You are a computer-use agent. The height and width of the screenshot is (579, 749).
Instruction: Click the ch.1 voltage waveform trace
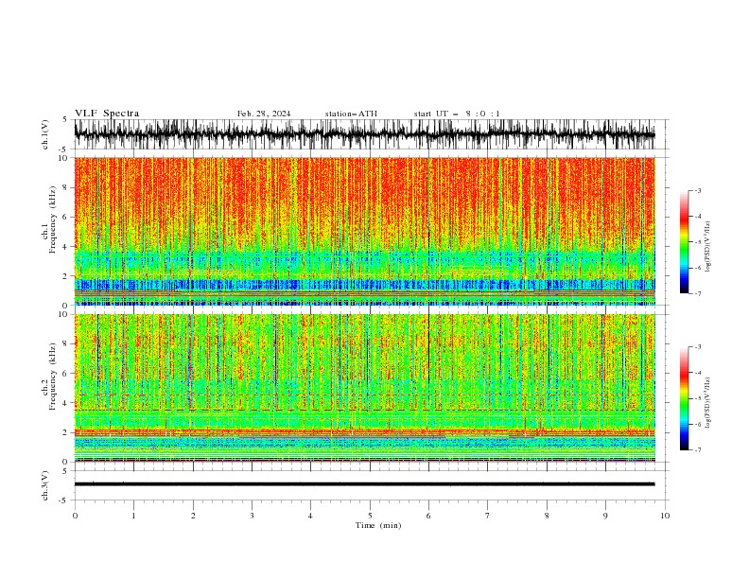point(364,134)
